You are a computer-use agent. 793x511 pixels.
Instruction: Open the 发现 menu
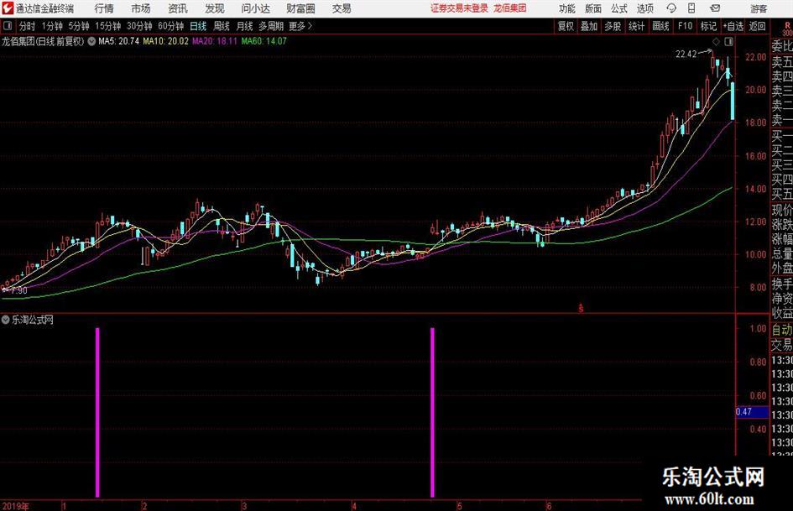[215, 8]
